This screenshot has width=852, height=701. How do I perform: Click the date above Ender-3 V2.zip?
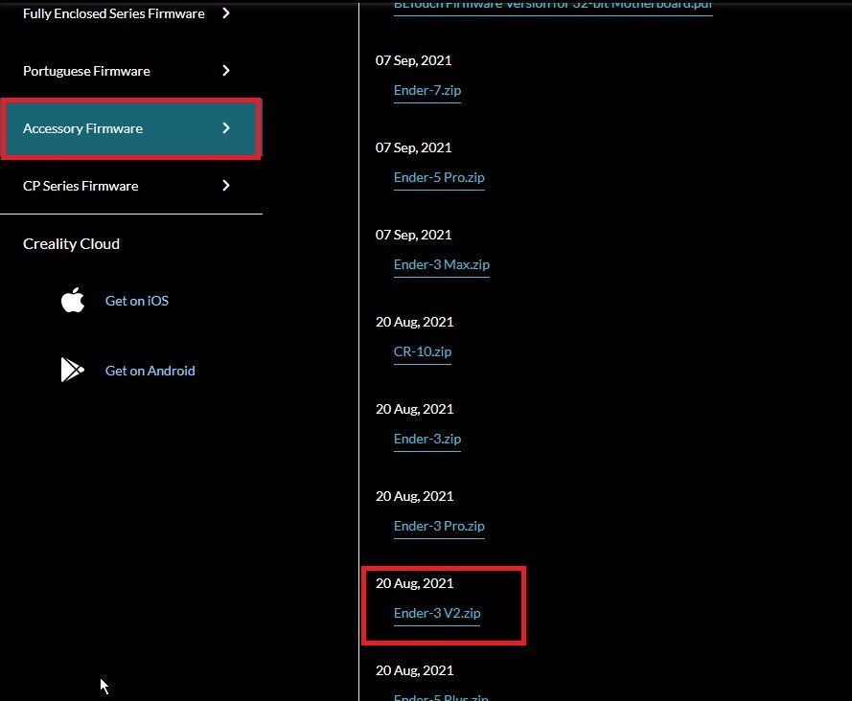point(415,583)
